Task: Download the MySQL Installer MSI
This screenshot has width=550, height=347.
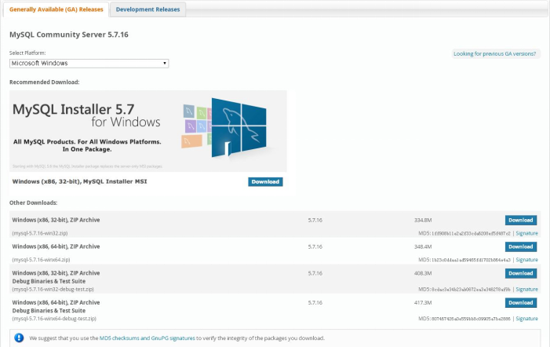Action: (x=265, y=182)
